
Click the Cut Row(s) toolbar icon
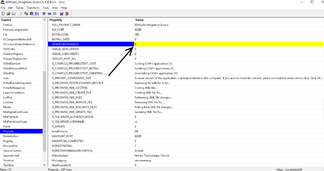click(44, 13)
